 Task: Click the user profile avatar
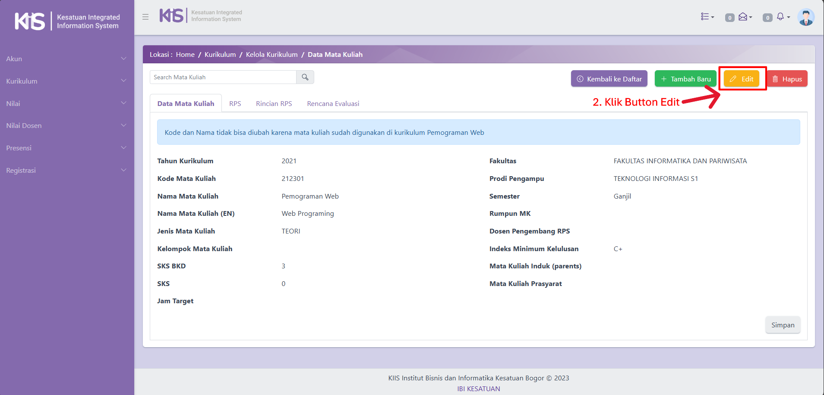[x=805, y=17]
